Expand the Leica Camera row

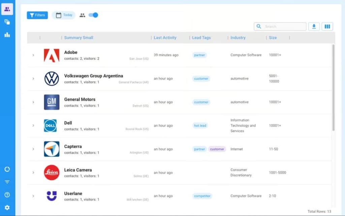pyautogui.click(x=33, y=173)
